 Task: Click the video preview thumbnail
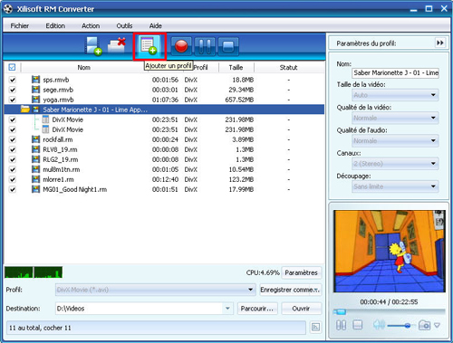390,251
